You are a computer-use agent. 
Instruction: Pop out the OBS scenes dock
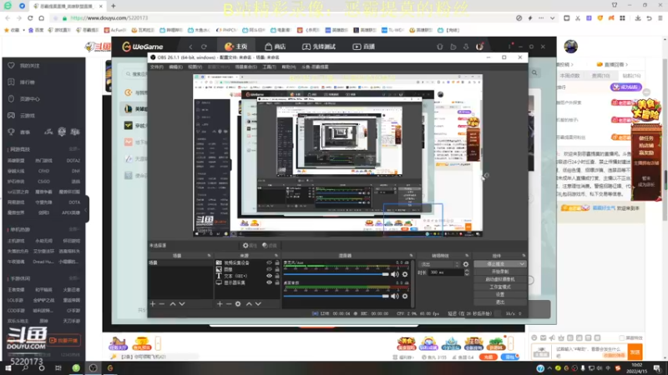point(209,256)
